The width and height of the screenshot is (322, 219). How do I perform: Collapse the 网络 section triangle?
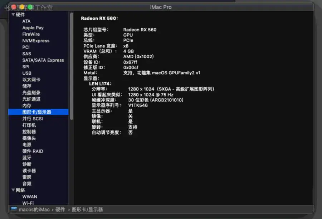(13, 190)
